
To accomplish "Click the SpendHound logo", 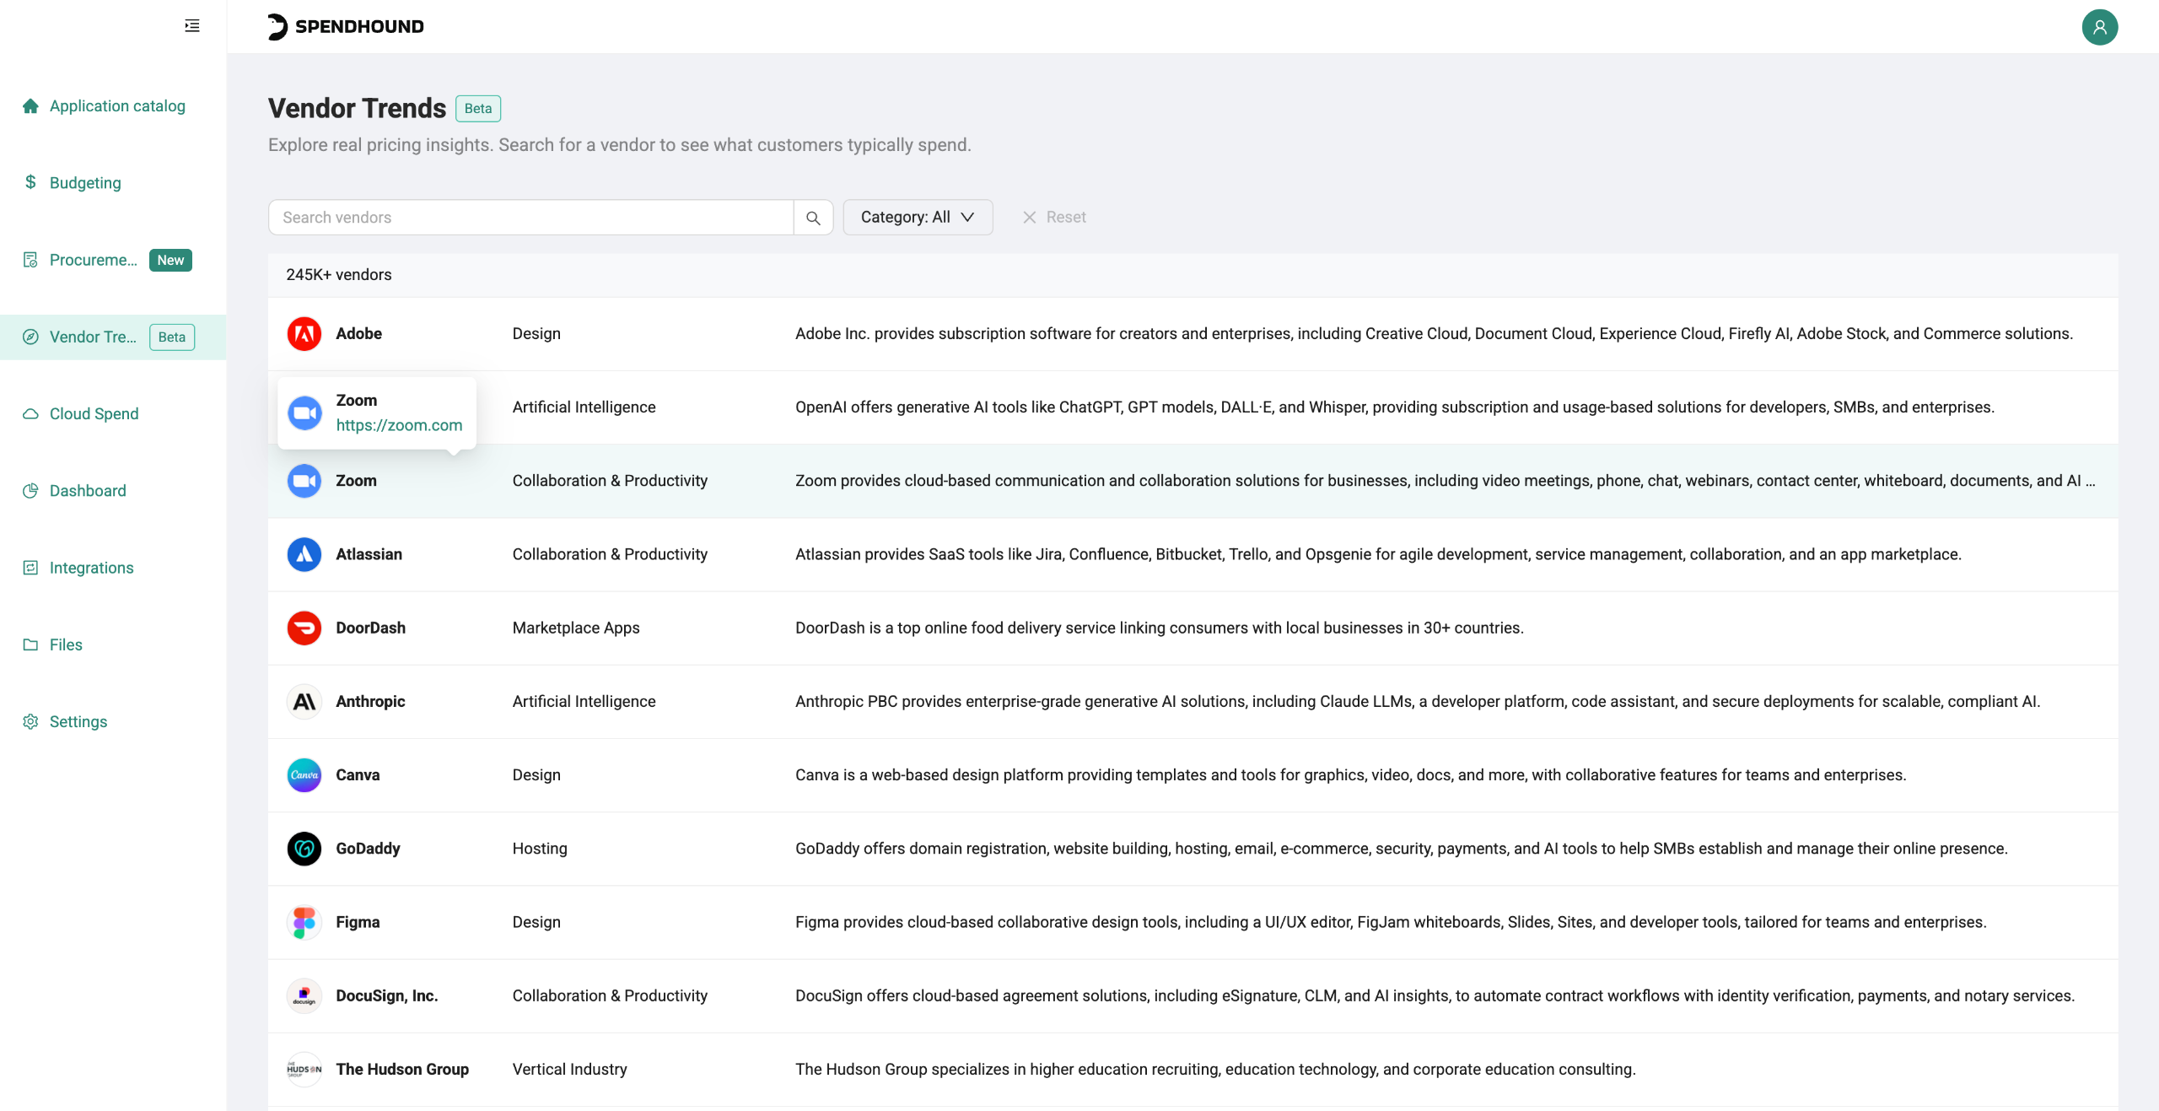I will pos(346,26).
